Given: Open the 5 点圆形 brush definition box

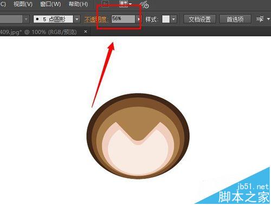Looking at the screenshot, I should click(x=53, y=19).
